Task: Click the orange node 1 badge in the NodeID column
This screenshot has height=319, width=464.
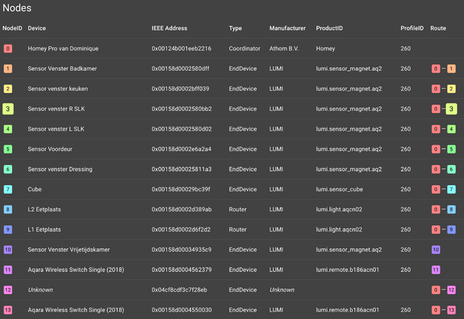Action: point(8,69)
